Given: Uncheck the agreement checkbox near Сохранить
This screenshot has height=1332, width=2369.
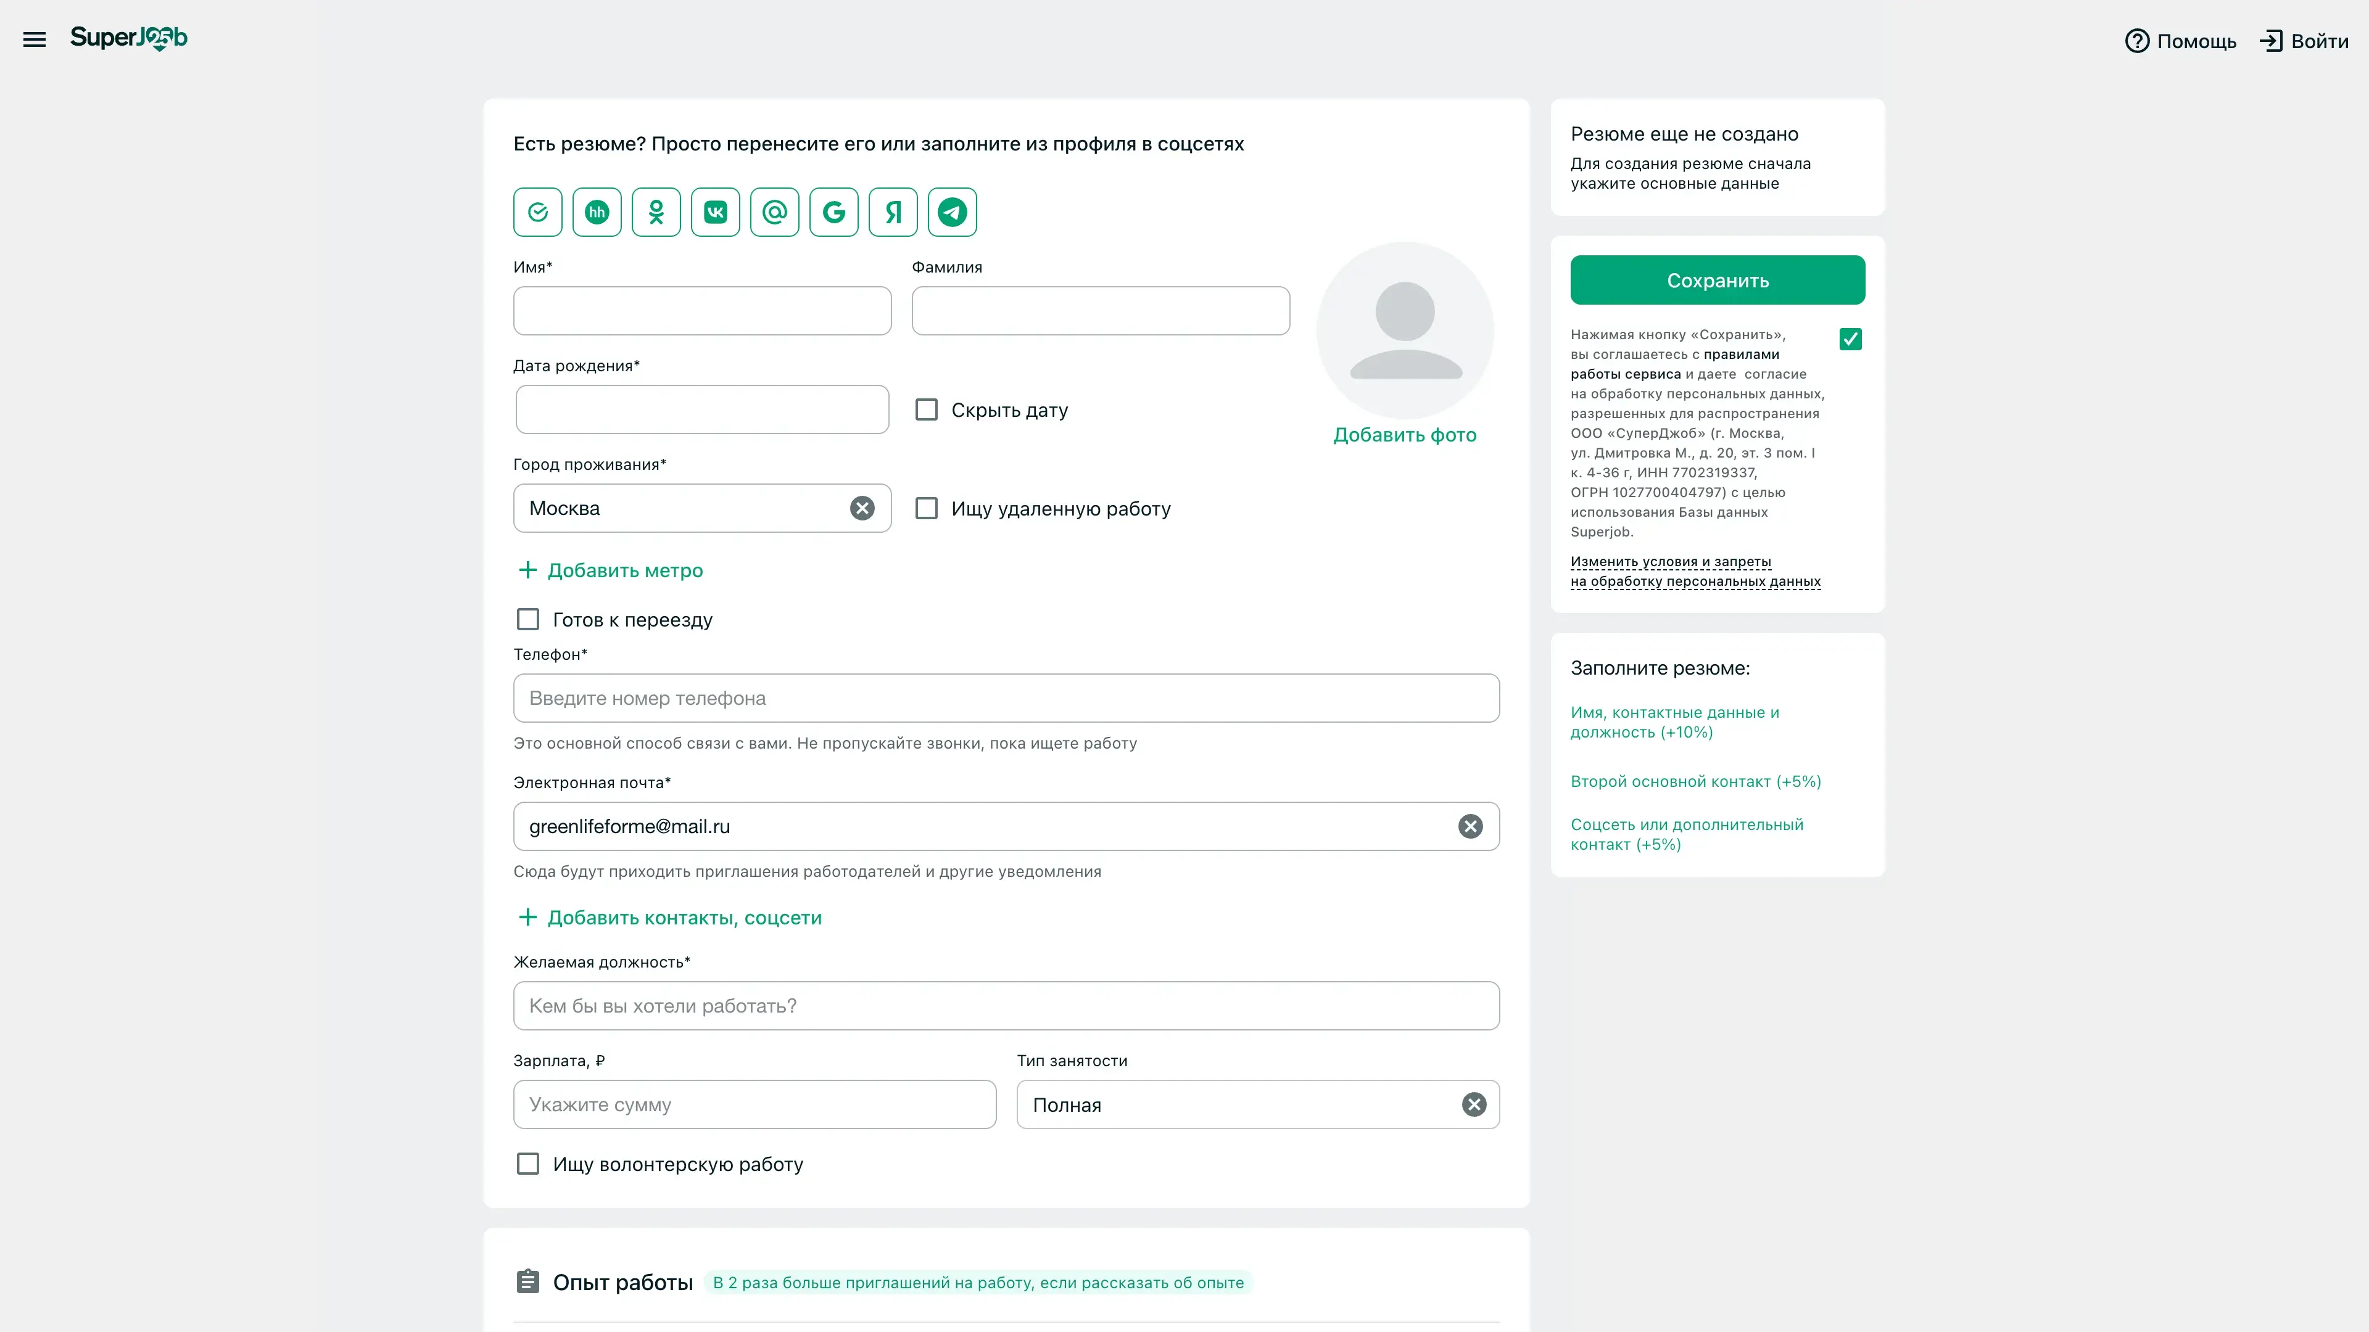Looking at the screenshot, I should (x=1850, y=339).
